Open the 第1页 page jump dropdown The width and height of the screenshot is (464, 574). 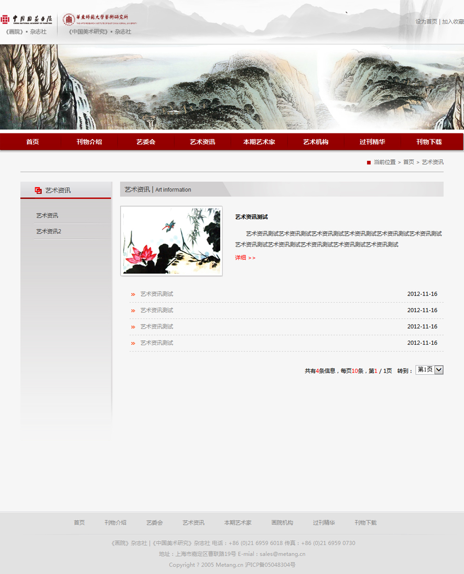429,370
